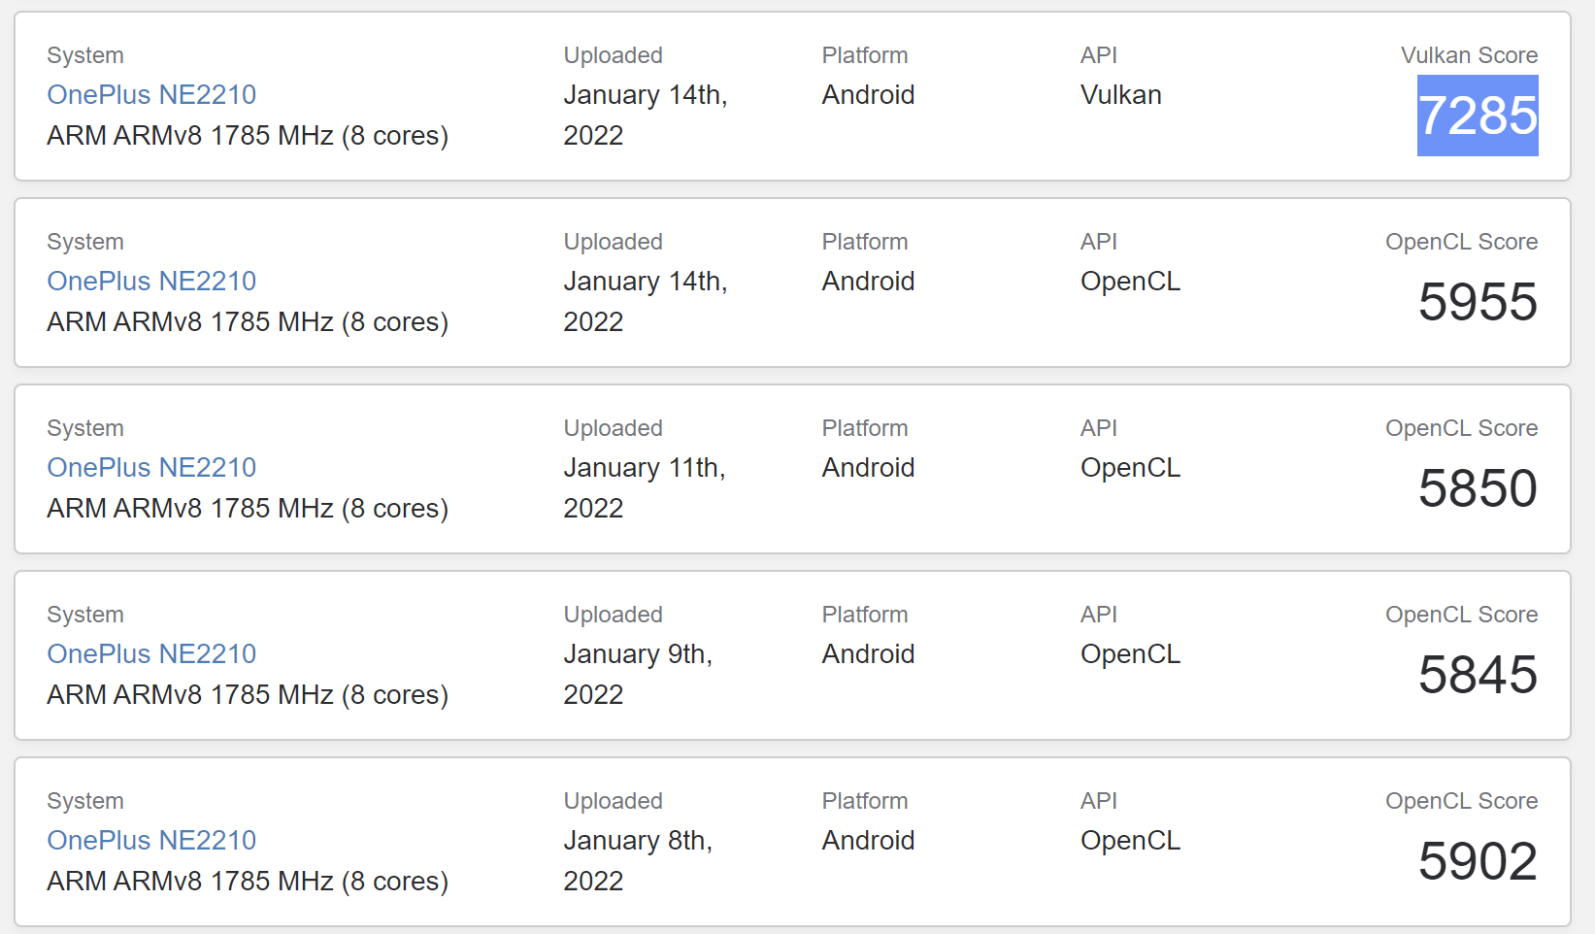
Task: Click the highlighted Vulkan score 7285
Action: [x=1477, y=116]
